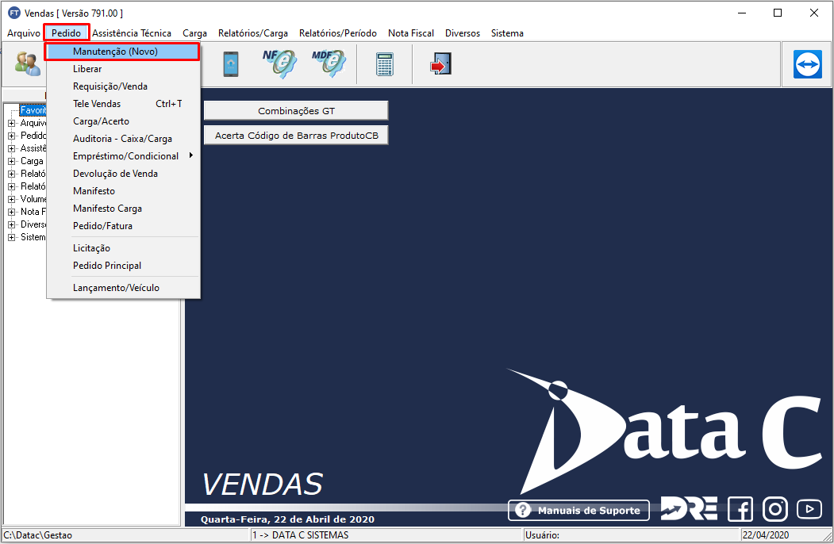The height and width of the screenshot is (544, 834).
Task: Open the Assistência Técnica menu
Action: coord(132,33)
